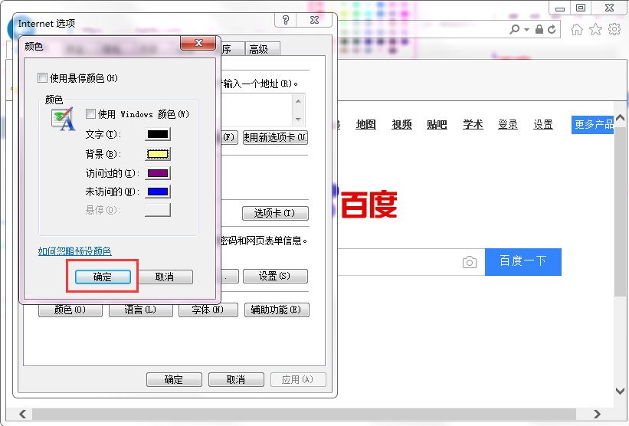Open Baidu 学术 link
629x426 pixels.
tap(473, 125)
